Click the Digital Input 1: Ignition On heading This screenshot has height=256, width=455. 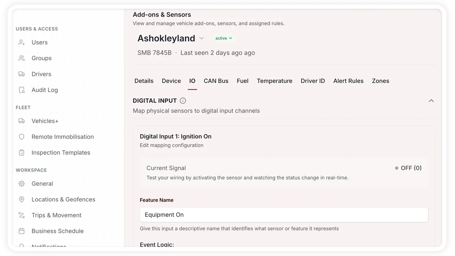[x=176, y=137]
